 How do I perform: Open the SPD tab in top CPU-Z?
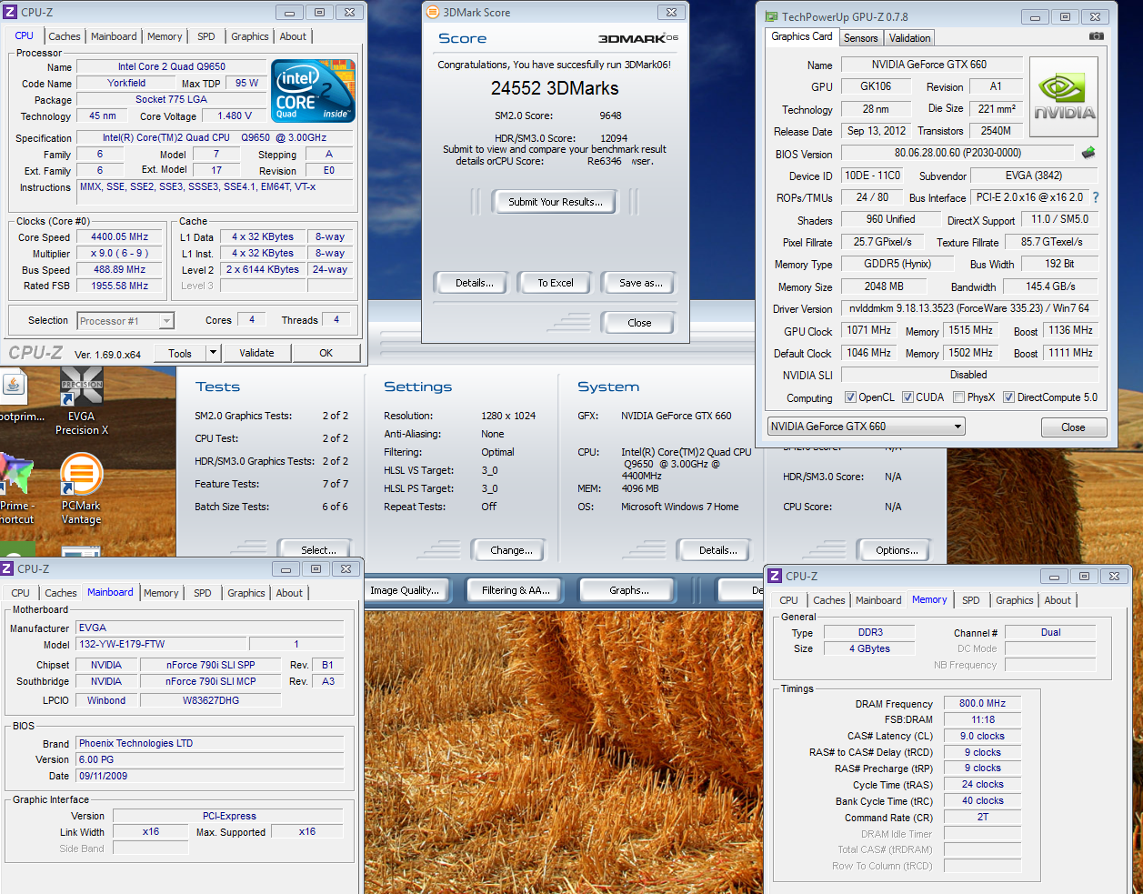[x=206, y=36]
